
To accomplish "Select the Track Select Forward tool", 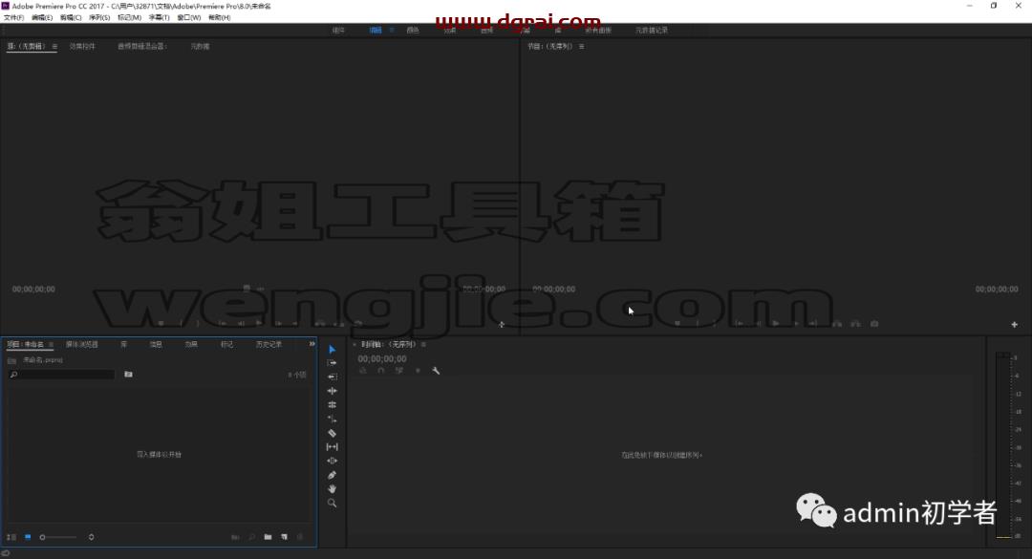I will pyautogui.click(x=332, y=363).
